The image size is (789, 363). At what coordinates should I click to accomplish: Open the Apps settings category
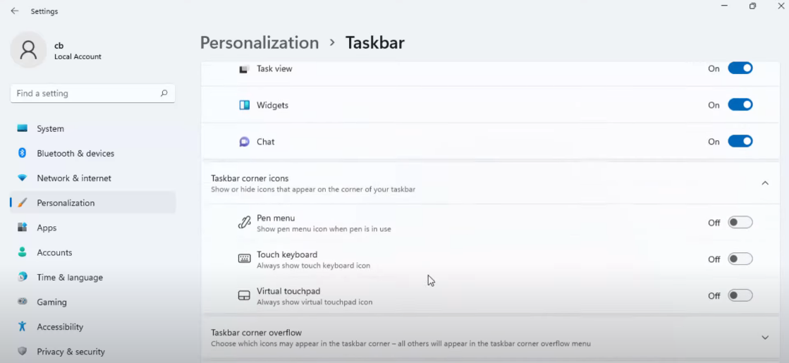[47, 228]
